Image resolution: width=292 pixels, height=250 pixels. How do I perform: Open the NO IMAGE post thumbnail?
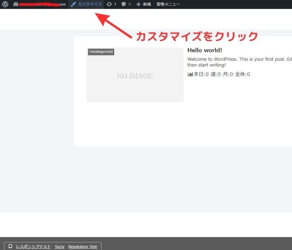point(135,75)
